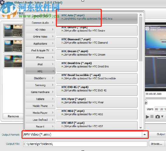Image resolution: width=166 pixels, height=151 pixels.
Task: Browse for output folder
Action: click(x=157, y=144)
